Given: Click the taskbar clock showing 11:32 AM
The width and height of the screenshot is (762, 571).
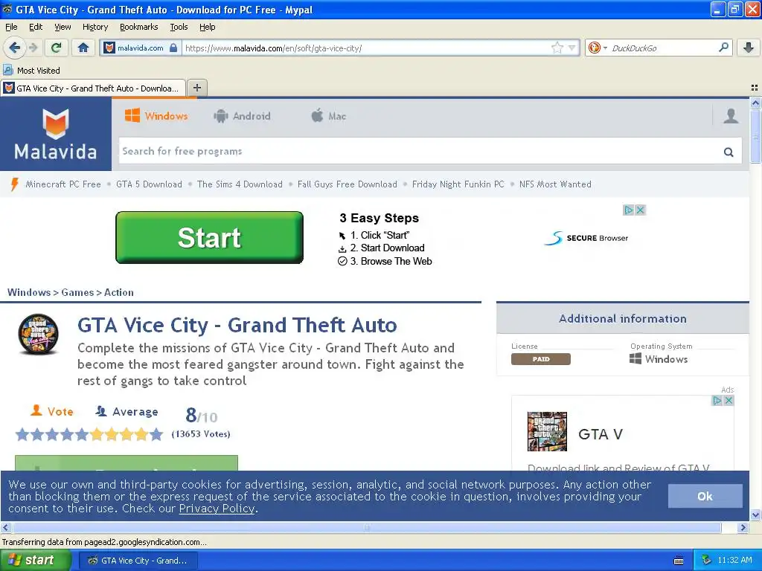Looking at the screenshot, I should click(734, 561).
